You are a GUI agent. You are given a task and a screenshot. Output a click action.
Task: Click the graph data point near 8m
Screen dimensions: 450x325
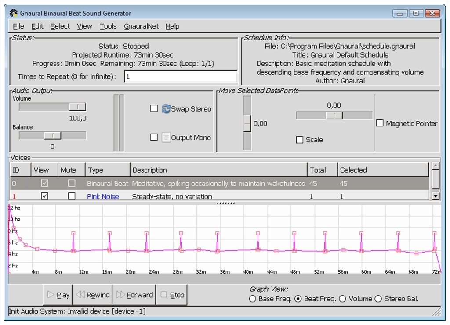pyautogui.click(x=55, y=250)
